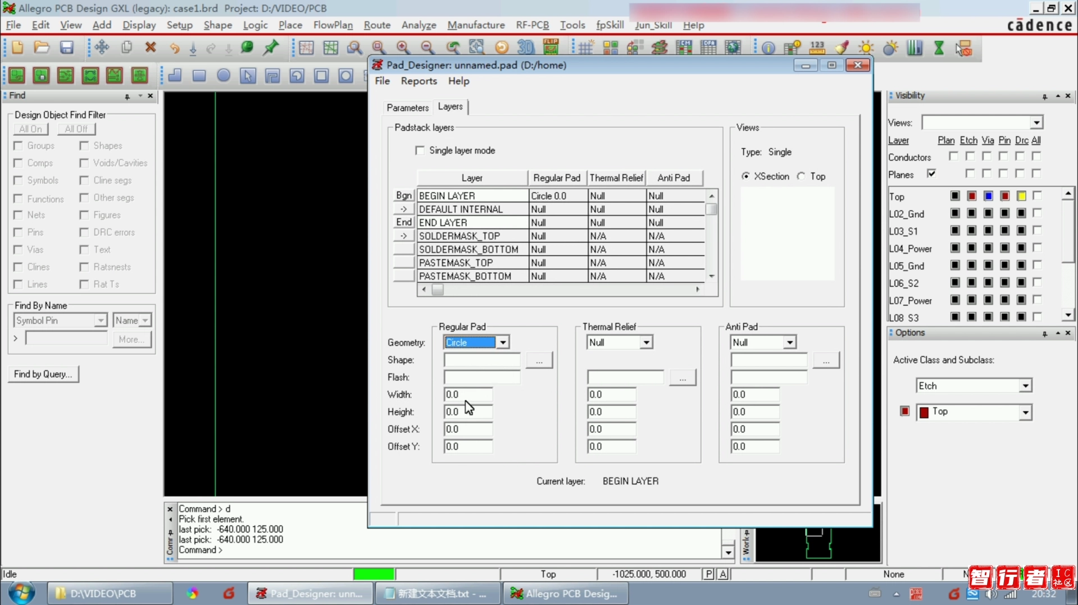Open the Route menu in Allegro
The width and height of the screenshot is (1078, 605).
click(x=377, y=25)
